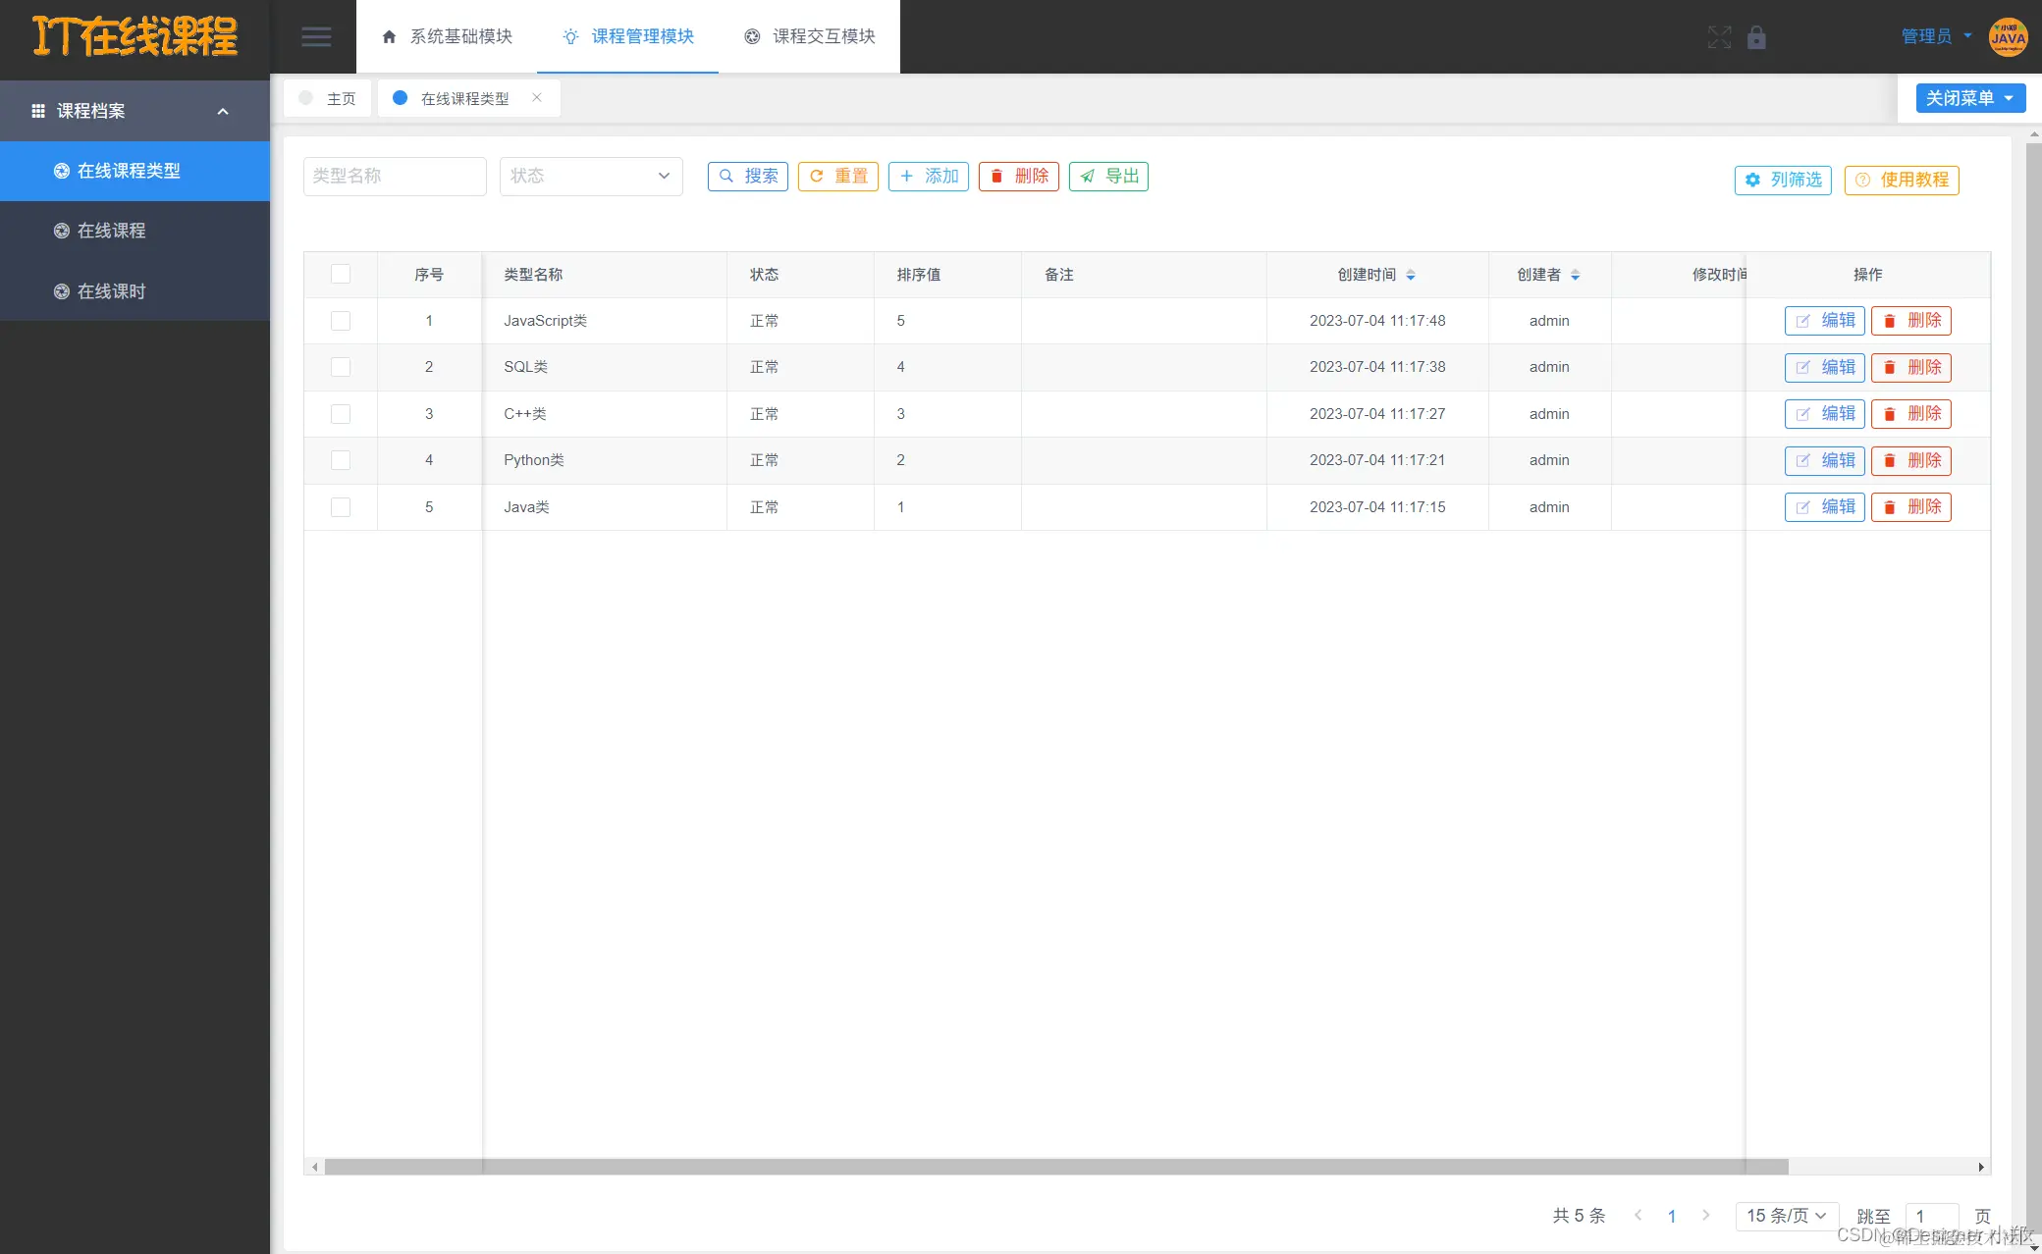Check the JavaScript类 row checkbox
Image resolution: width=2042 pixels, height=1254 pixels.
click(341, 321)
